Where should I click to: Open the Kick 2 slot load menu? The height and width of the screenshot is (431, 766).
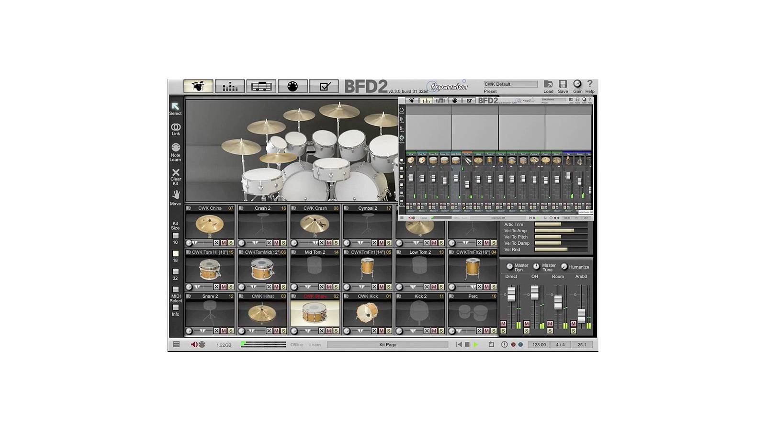click(x=399, y=296)
